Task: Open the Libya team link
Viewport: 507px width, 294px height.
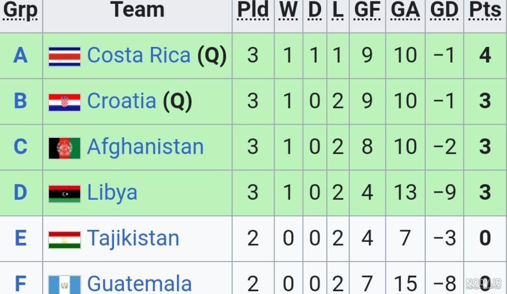Action: point(112,193)
